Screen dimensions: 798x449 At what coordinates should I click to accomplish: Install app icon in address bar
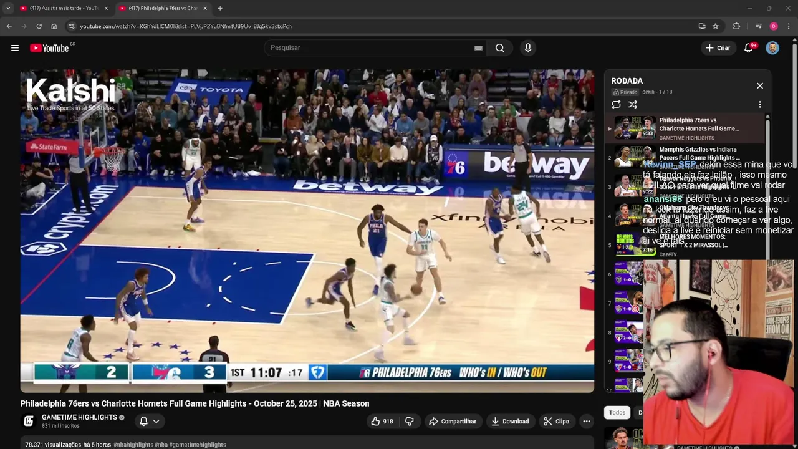pos(702,26)
